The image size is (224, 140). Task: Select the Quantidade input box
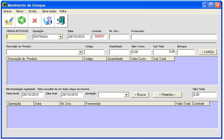point(119,52)
